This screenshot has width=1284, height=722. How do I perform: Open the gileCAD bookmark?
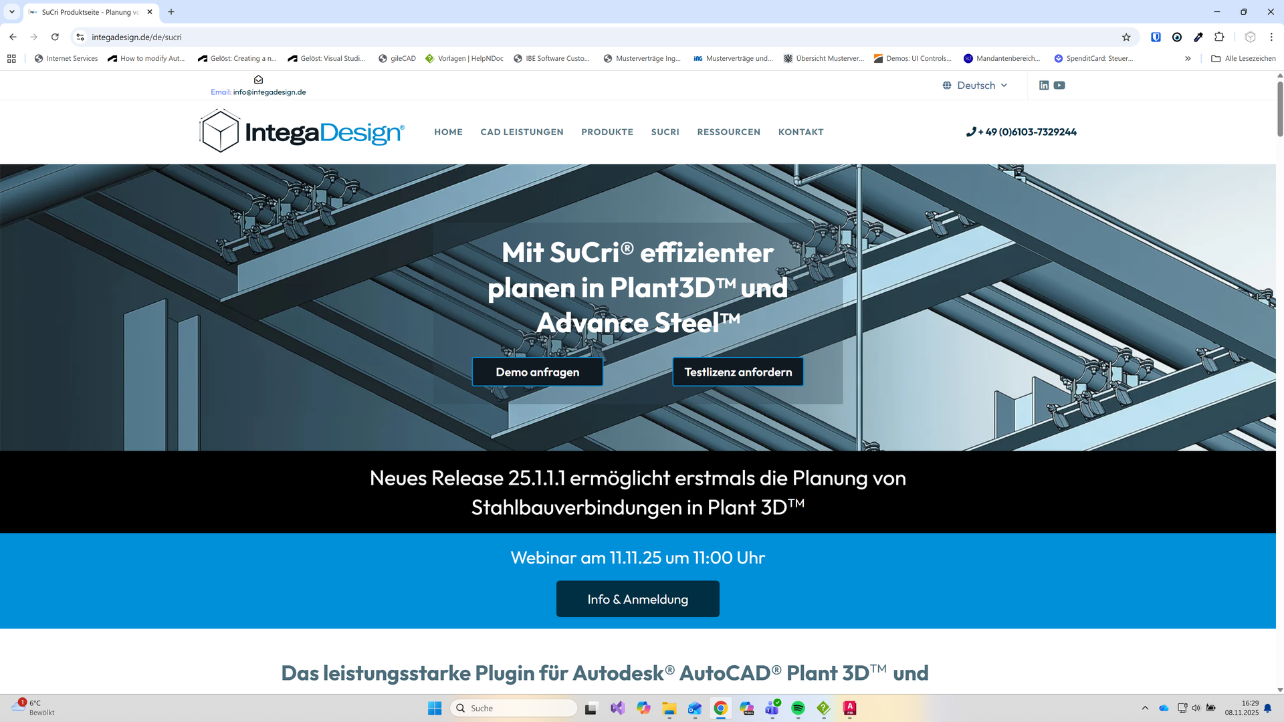pyautogui.click(x=397, y=59)
